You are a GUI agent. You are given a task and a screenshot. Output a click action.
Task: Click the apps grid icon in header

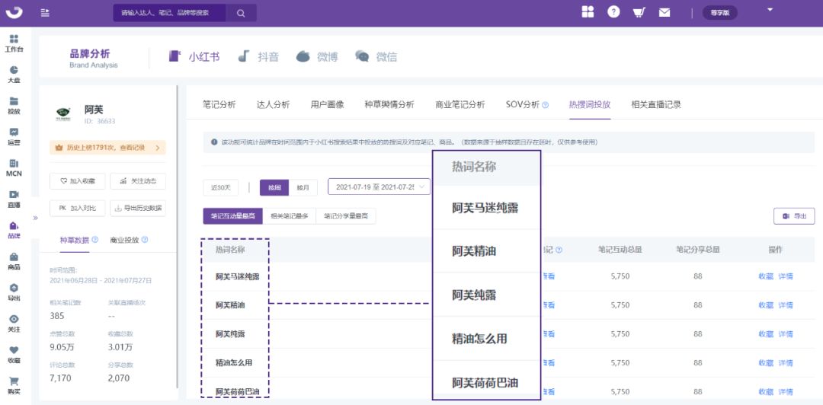point(588,12)
